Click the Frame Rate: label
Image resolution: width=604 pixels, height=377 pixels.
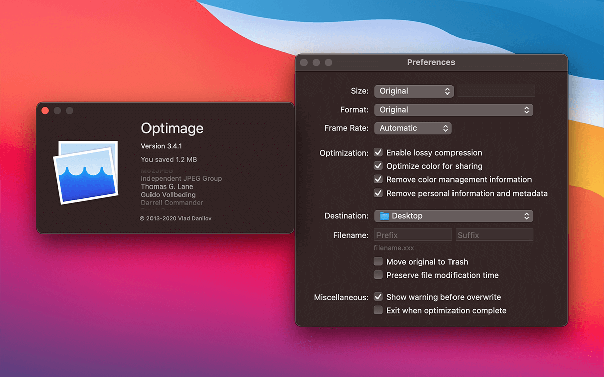click(346, 128)
